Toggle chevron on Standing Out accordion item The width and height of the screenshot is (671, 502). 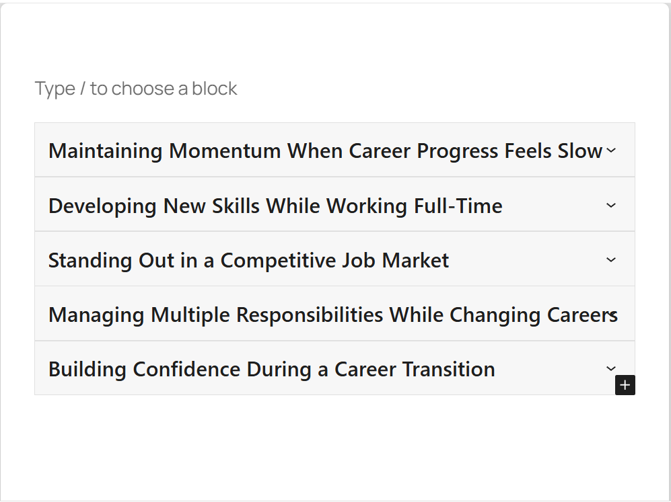pos(611,259)
